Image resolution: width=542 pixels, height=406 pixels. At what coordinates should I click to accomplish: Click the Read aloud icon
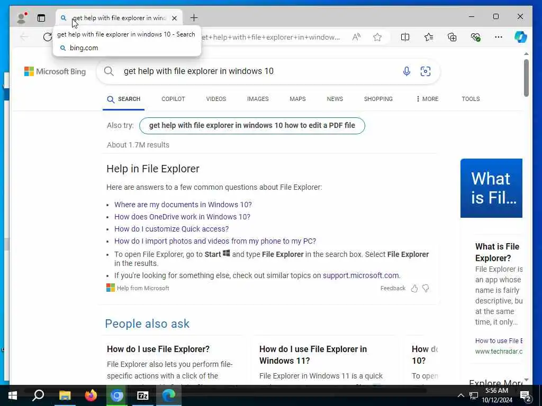click(356, 37)
